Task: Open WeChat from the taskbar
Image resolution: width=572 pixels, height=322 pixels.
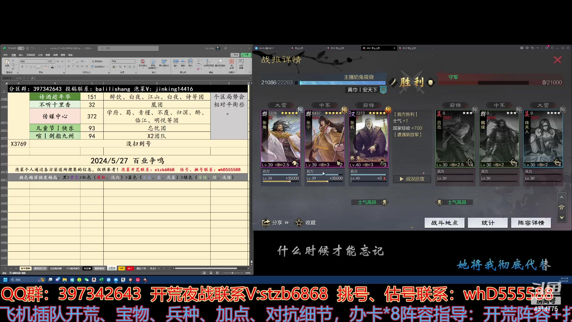Action: (86, 280)
